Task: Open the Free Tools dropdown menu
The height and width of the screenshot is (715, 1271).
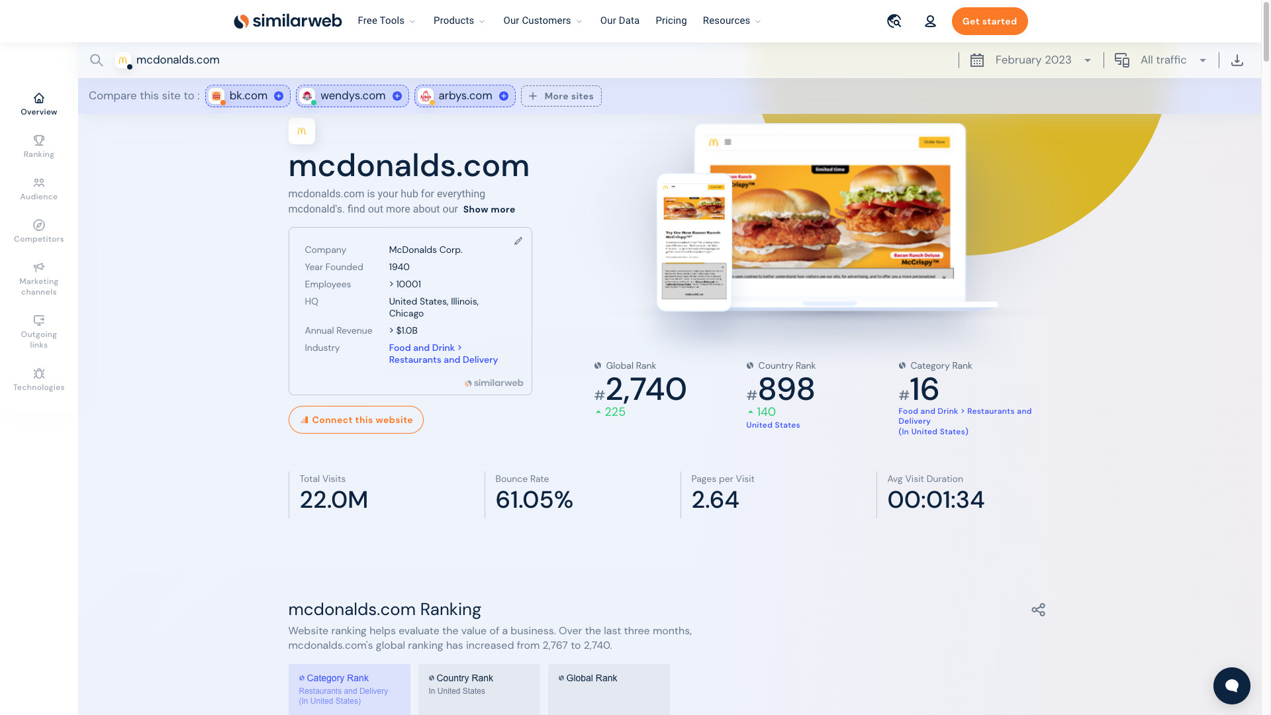Action: tap(387, 21)
